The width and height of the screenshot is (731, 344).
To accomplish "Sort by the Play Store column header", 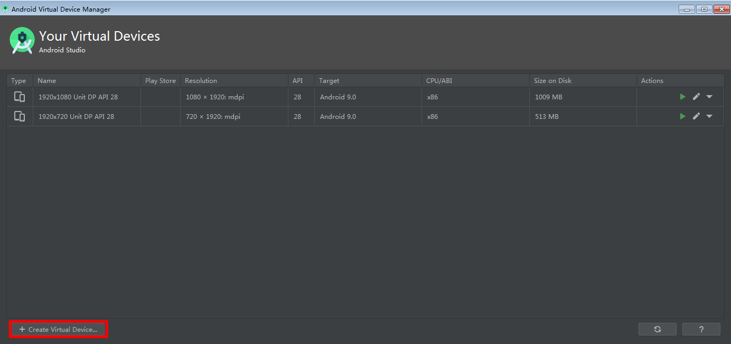I will click(161, 81).
